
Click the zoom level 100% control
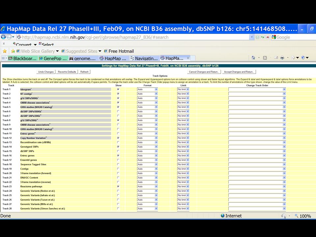(303, 216)
